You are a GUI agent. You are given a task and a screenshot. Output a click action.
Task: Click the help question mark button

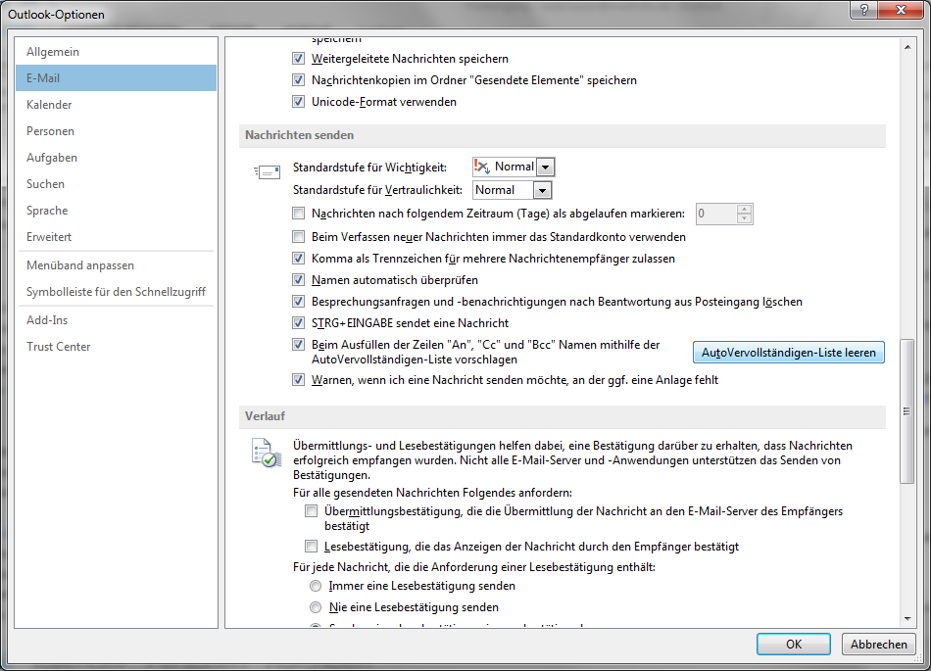864,10
